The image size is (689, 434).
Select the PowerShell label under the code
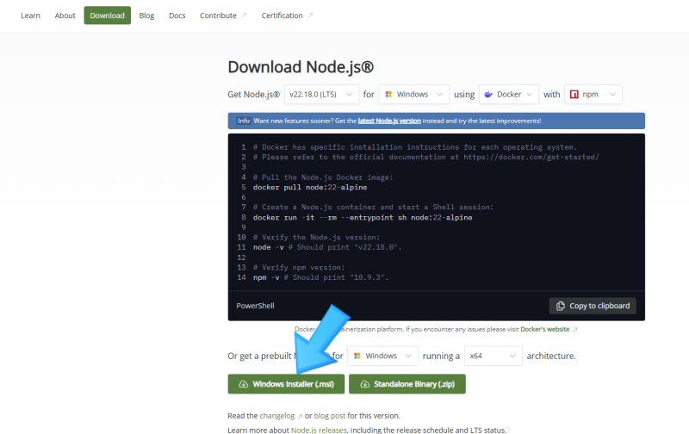click(255, 306)
